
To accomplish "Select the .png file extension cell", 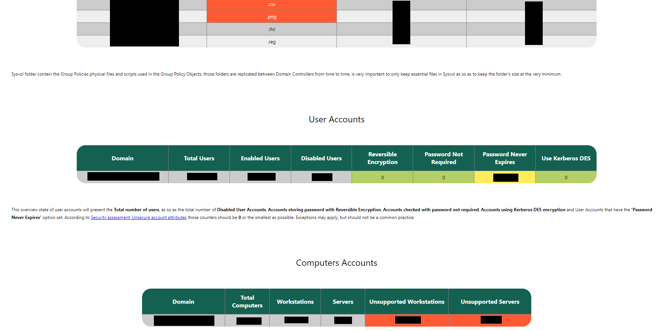I will [272, 17].
